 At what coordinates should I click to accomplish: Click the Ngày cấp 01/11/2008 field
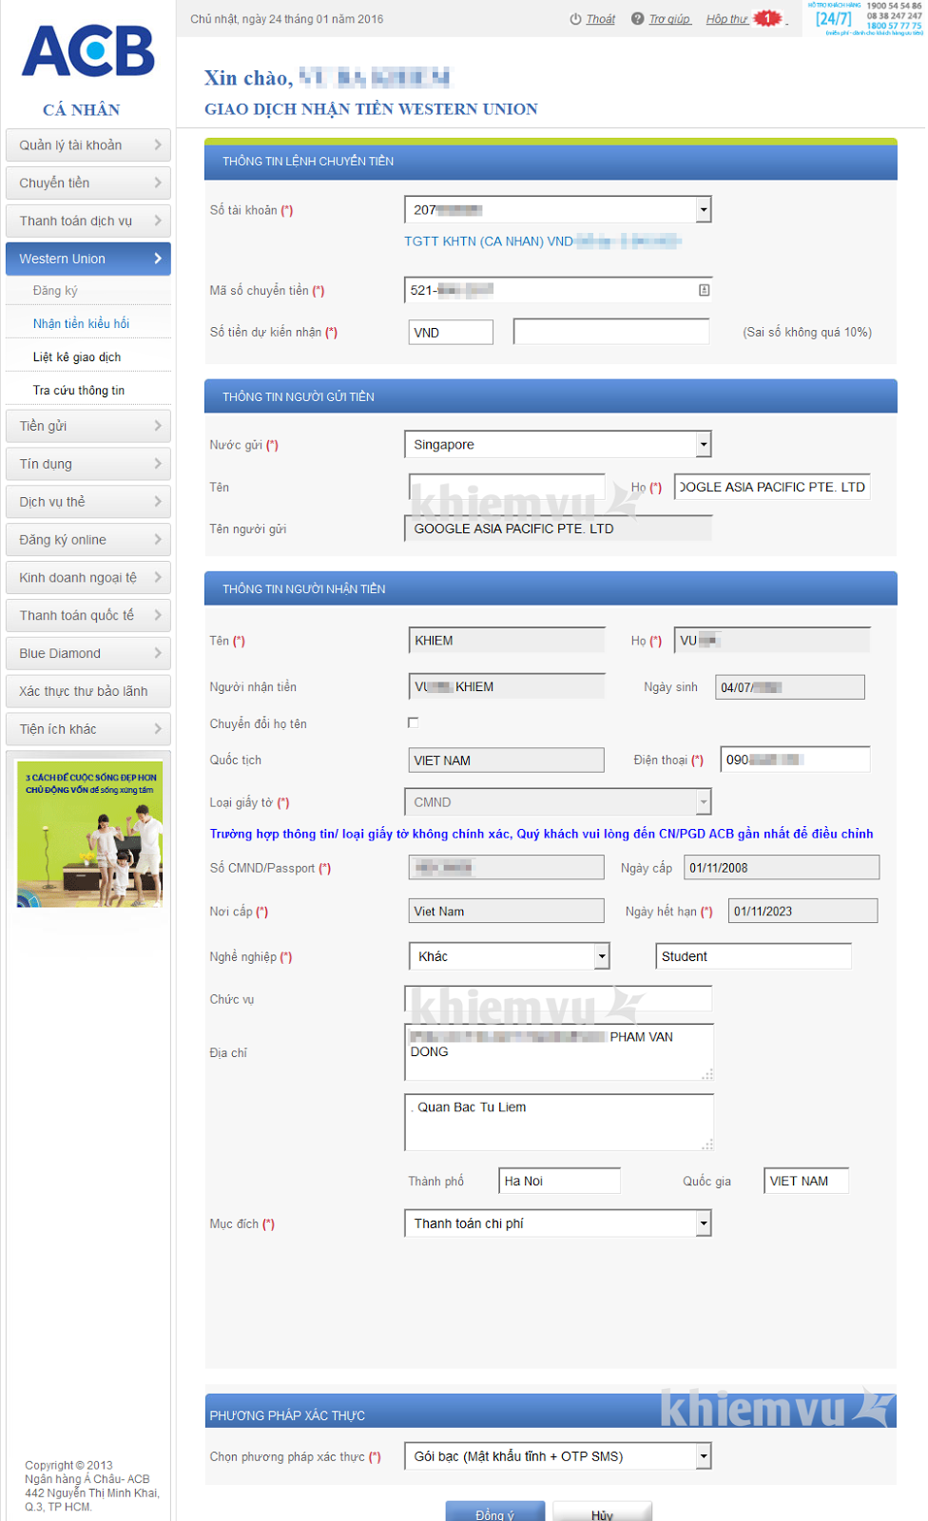coord(782,867)
